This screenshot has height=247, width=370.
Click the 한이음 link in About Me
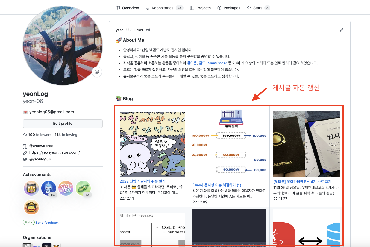(x=192, y=63)
